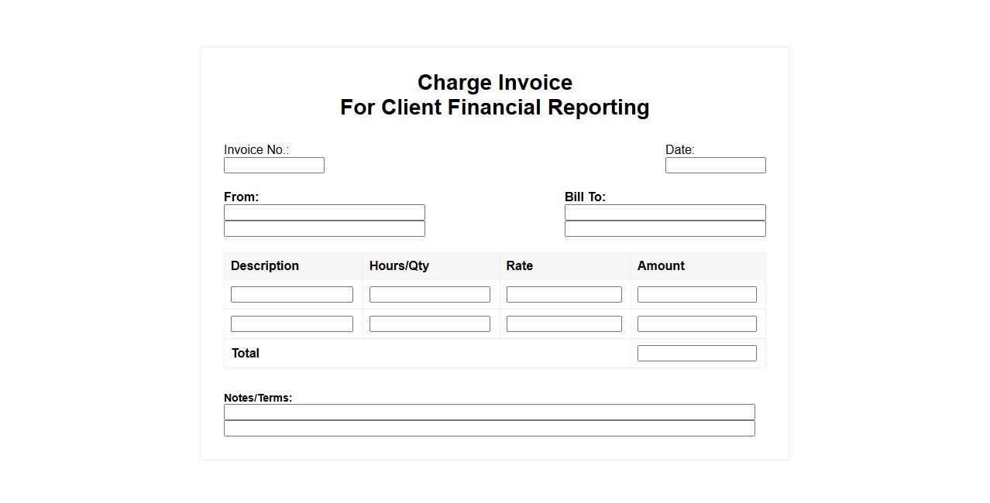This screenshot has height=503, width=990.
Task: Focus second row Amount field
Action: point(696,324)
